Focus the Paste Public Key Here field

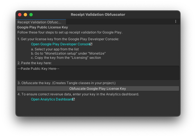coord(98,73)
